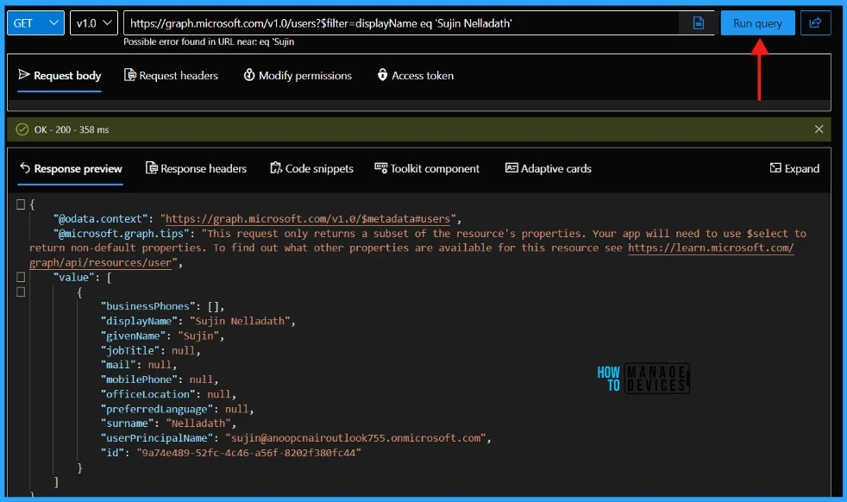Image resolution: width=847 pixels, height=502 pixels.
Task: Click the Code snippets clipboard icon
Action: 276,168
